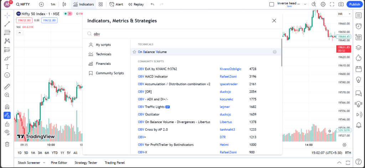Image resolution: width=365 pixels, height=168 pixels.
Task: Open the INR currency dropdown
Action: point(344,14)
